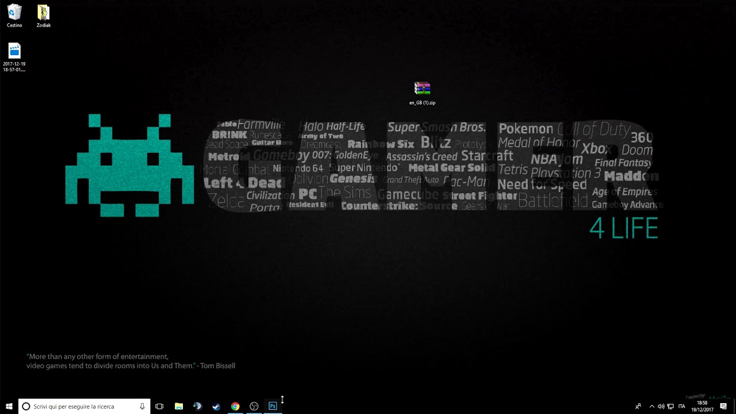Launch Steam from the taskbar
736x414 pixels.
tap(216, 407)
